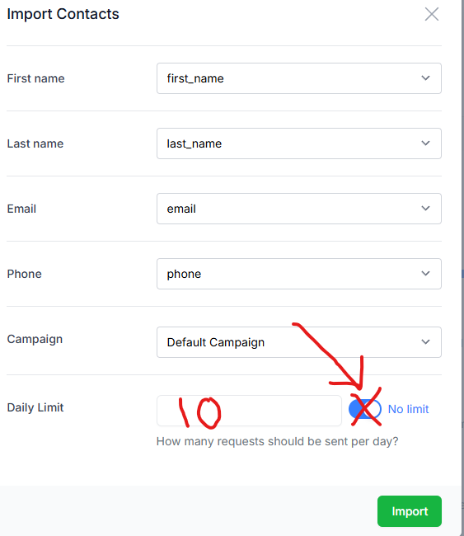Click the Import Contacts dialog title

coord(63,14)
